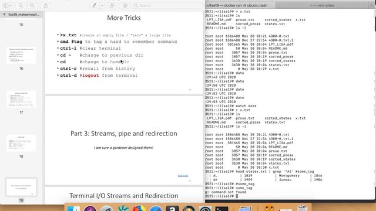Image resolution: width=376 pixels, height=211 pixels.
Task: Select the markup pen highlight tool
Action: click(x=95, y=5)
